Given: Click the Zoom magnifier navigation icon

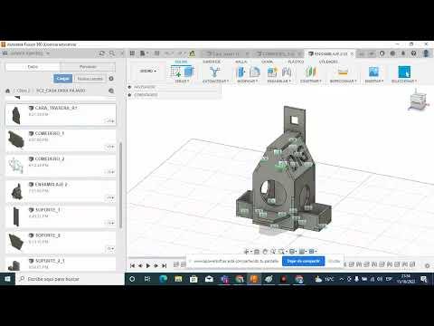Looking at the screenshot, I should (273, 251).
